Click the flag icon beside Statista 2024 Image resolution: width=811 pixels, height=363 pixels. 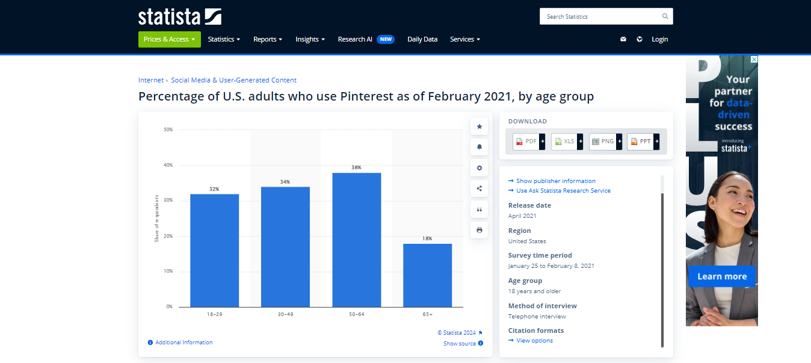[481, 333]
